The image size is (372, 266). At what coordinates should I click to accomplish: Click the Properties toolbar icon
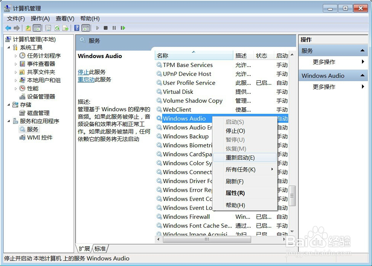pyautogui.click(x=48, y=28)
